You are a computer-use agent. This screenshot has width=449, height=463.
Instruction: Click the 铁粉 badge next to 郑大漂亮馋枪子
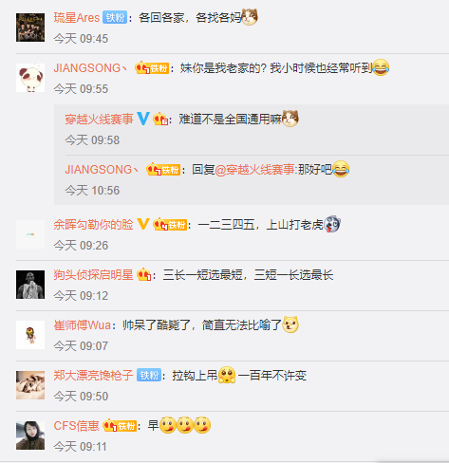coord(149,375)
